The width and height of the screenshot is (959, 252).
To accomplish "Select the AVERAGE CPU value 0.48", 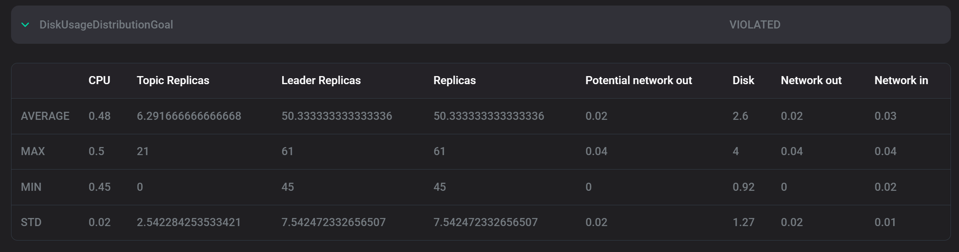I will [x=99, y=116].
